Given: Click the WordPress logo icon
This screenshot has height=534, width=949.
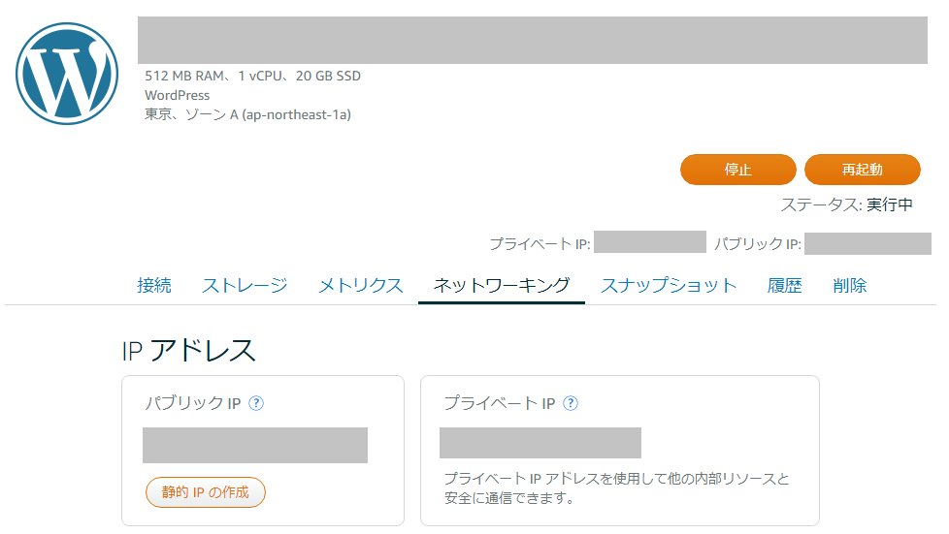Looking at the screenshot, I should (67, 74).
